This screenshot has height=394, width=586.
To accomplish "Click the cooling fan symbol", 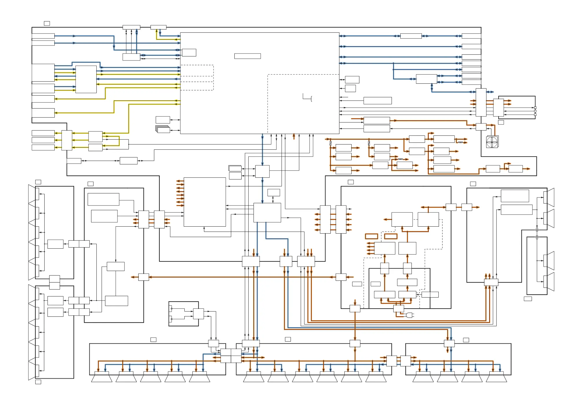I will (492, 142).
